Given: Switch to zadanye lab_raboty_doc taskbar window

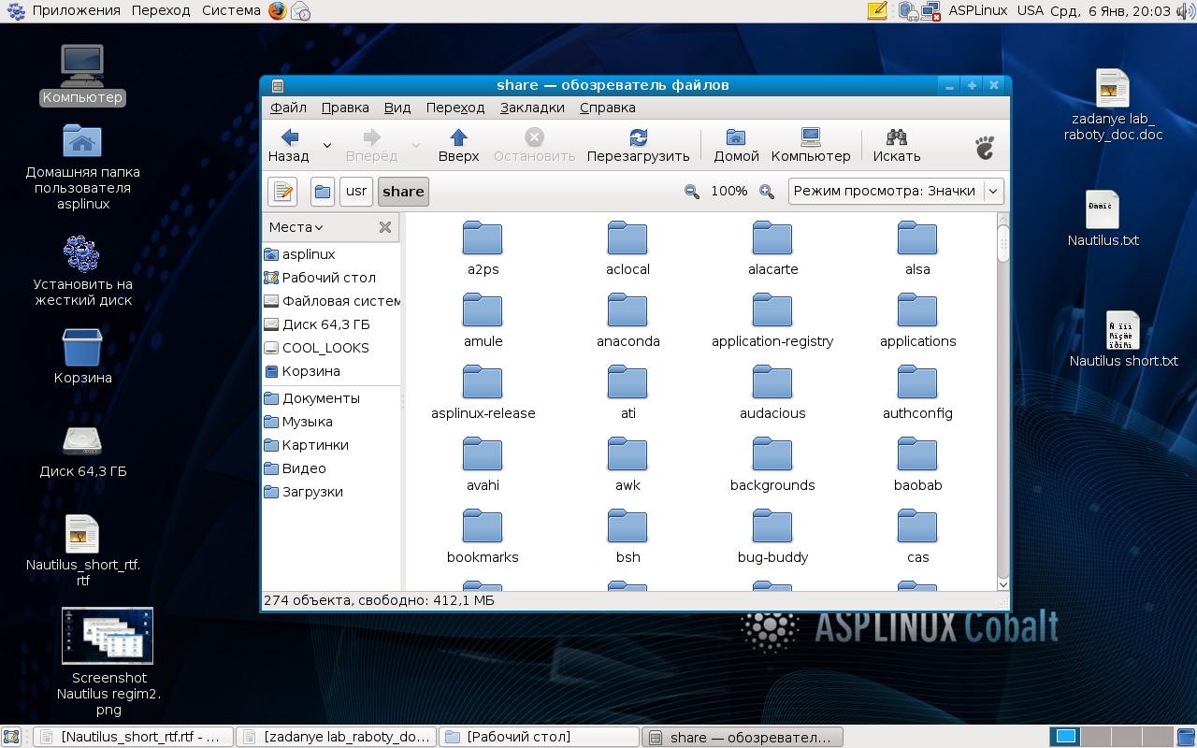Looking at the screenshot, I should tap(336, 737).
